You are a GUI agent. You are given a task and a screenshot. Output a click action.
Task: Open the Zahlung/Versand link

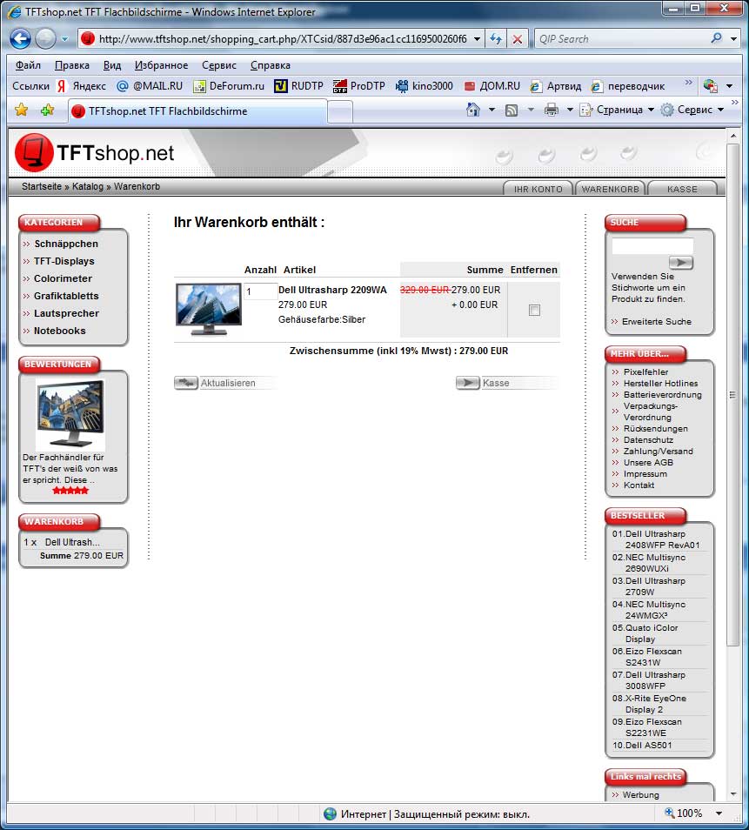(658, 451)
